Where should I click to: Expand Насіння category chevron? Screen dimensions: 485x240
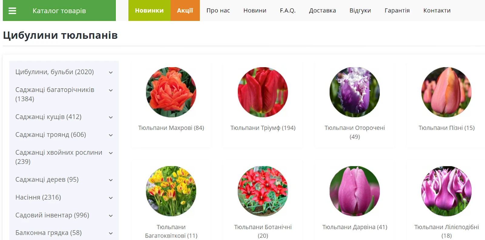pos(111,198)
